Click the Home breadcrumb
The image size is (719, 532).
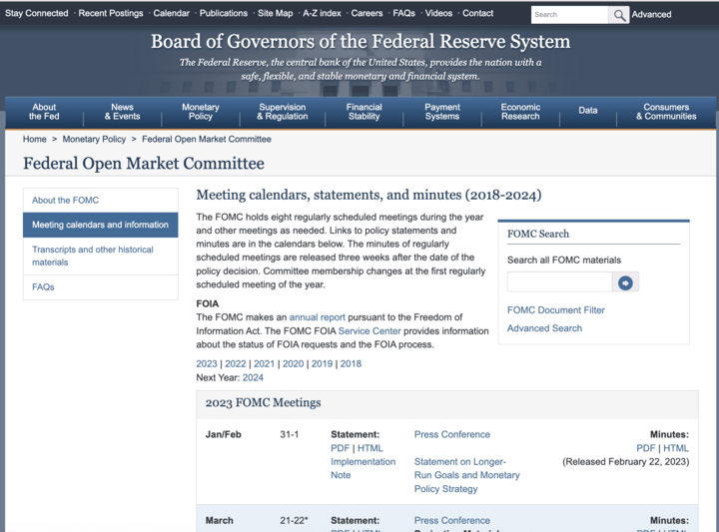35,140
